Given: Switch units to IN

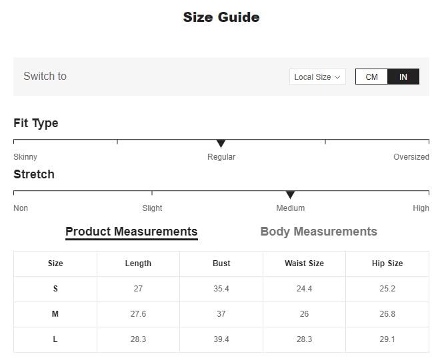Looking at the screenshot, I should point(403,77).
